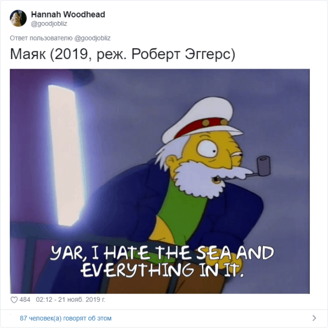This screenshot has width=328, height=328.
Task: Click the 484 likes count
Action: pyautogui.click(x=25, y=299)
